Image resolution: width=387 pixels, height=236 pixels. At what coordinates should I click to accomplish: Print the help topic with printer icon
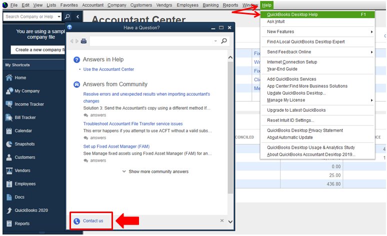pyautogui.click(x=84, y=41)
